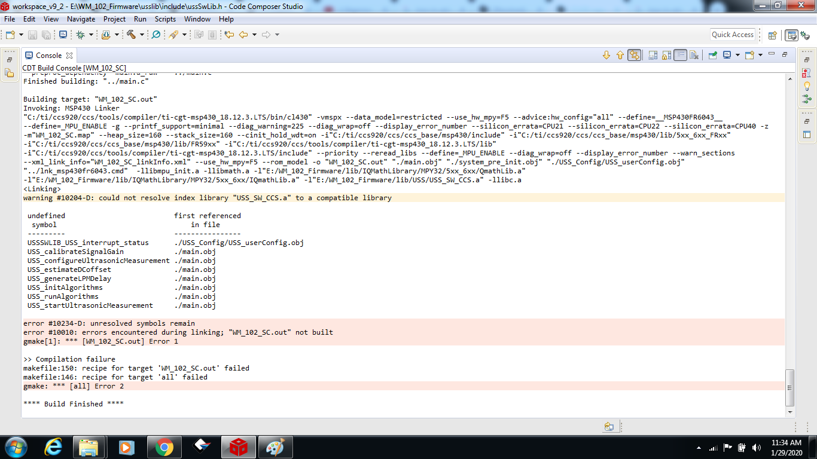Launch a debug session with the bug icon
Image resolution: width=817 pixels, height=459 pixels.
point(81,35)
